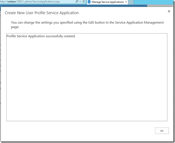175x143 pixels.
Task: Open a new browser tab
Action: (x=131, y=2)
